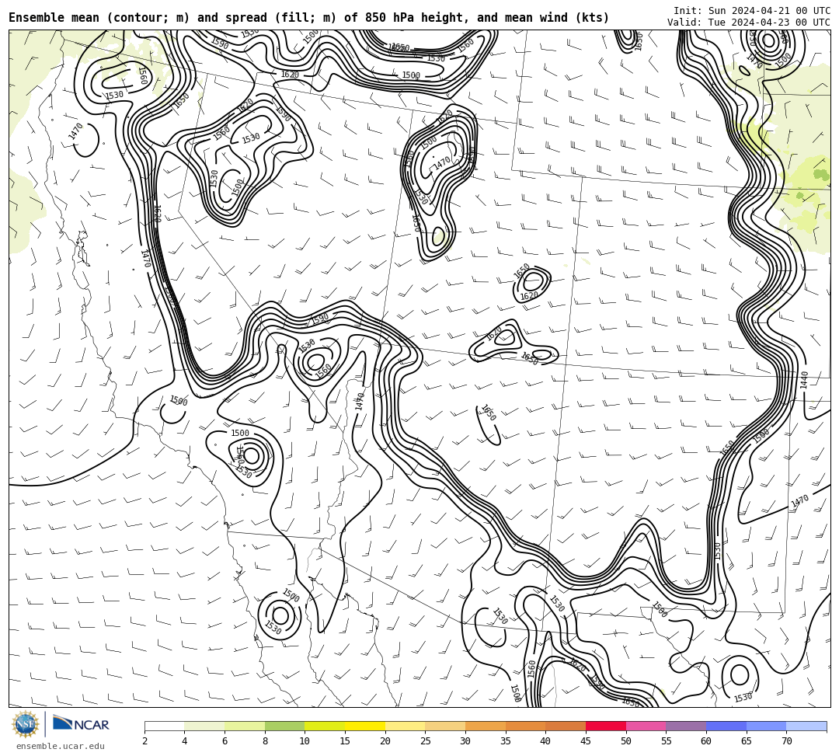Click the colorbar label "50"
This screenshot has height=756, width=839.
point(626,741)
